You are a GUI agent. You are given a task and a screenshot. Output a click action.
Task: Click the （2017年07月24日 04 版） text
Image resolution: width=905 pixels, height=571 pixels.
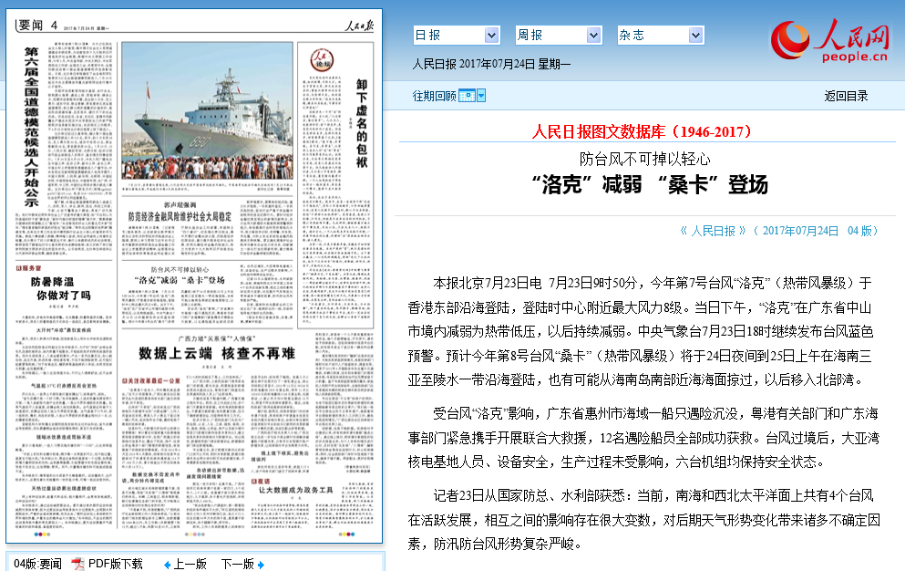(x=816, y=231)
